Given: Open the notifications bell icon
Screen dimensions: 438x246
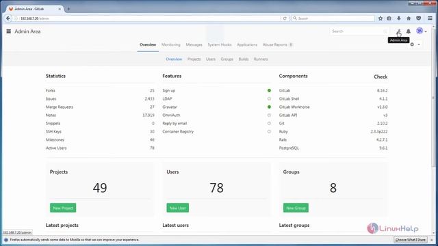Looking at the screenshot, I should [x=409, y=31].
